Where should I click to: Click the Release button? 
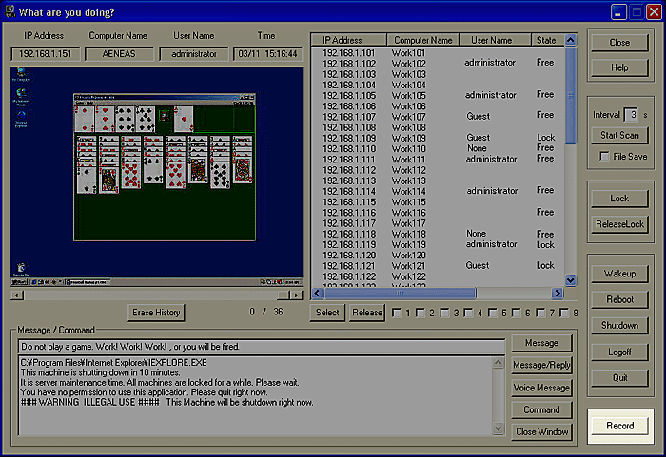[x=367, y=313]
